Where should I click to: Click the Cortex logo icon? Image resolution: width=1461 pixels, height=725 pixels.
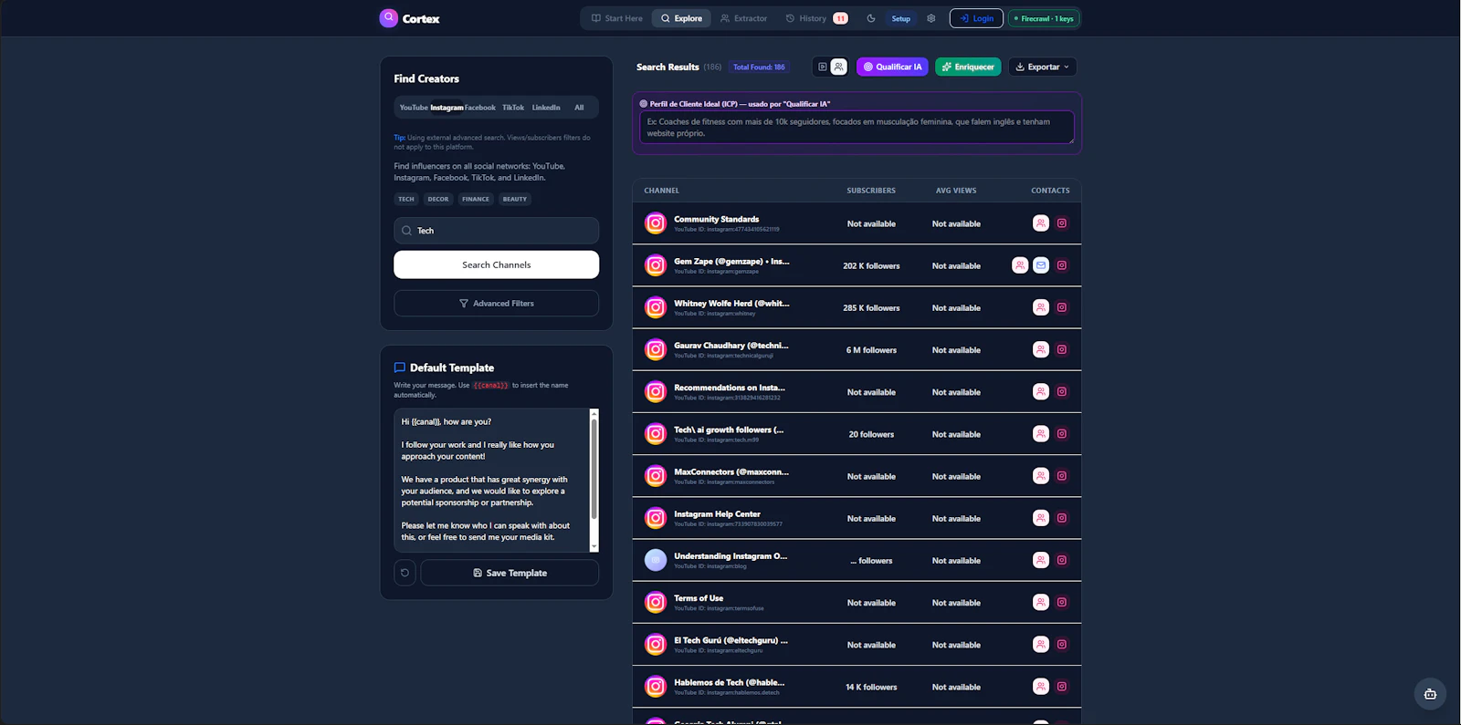[x=389, y=18]
